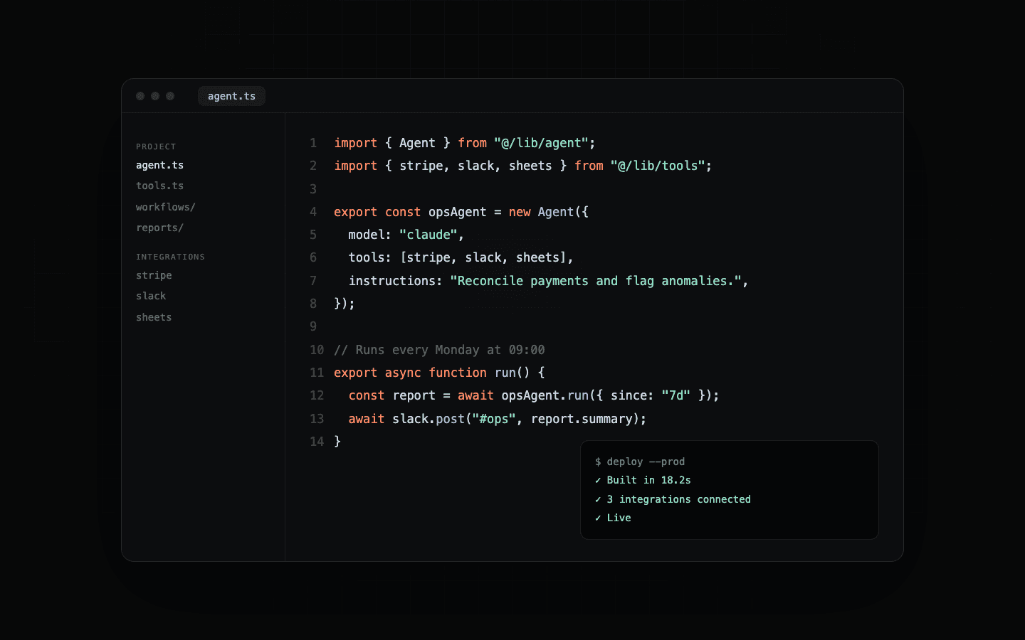Image resolution: width=1025 pixels, height=640 pixels.
Task: Click line number 10 in the gutter
Action: (317, 350)
